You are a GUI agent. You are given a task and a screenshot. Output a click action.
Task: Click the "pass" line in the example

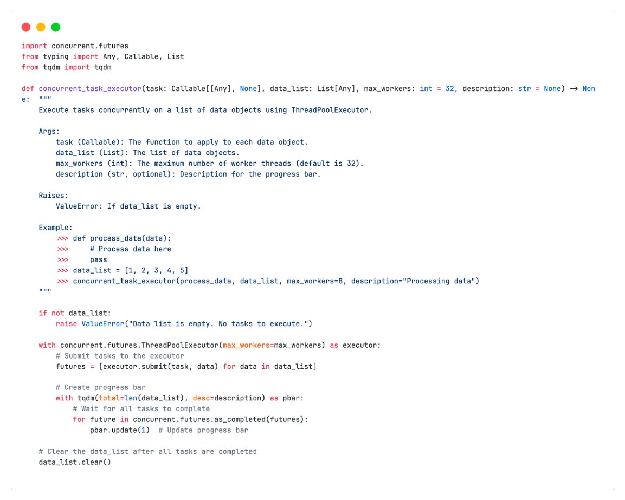click(x=99, y=260)
